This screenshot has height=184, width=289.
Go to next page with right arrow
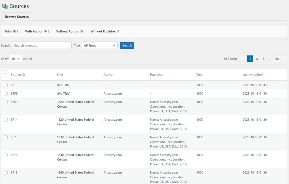click(284, 59)
